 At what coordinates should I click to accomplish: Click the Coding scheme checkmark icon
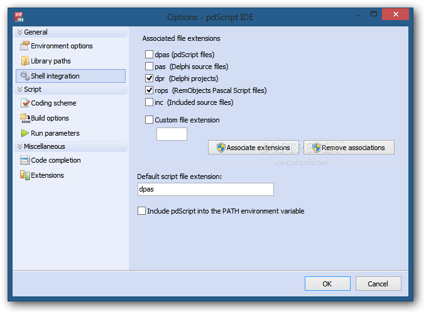click(25, 103)
